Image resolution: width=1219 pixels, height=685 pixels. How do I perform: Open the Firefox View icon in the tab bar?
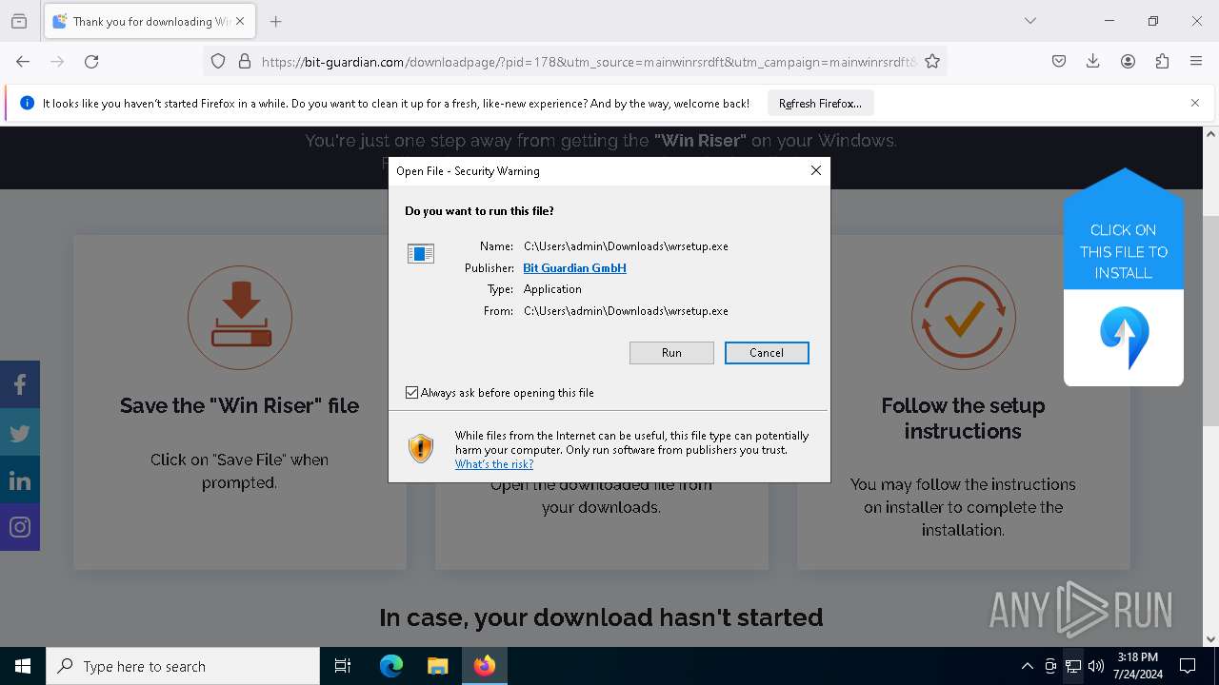(19, 21)
